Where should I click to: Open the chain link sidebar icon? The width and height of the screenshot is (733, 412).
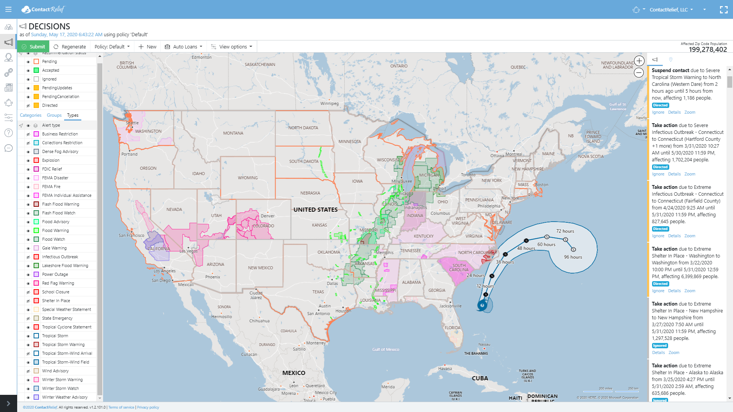point(8,72)
